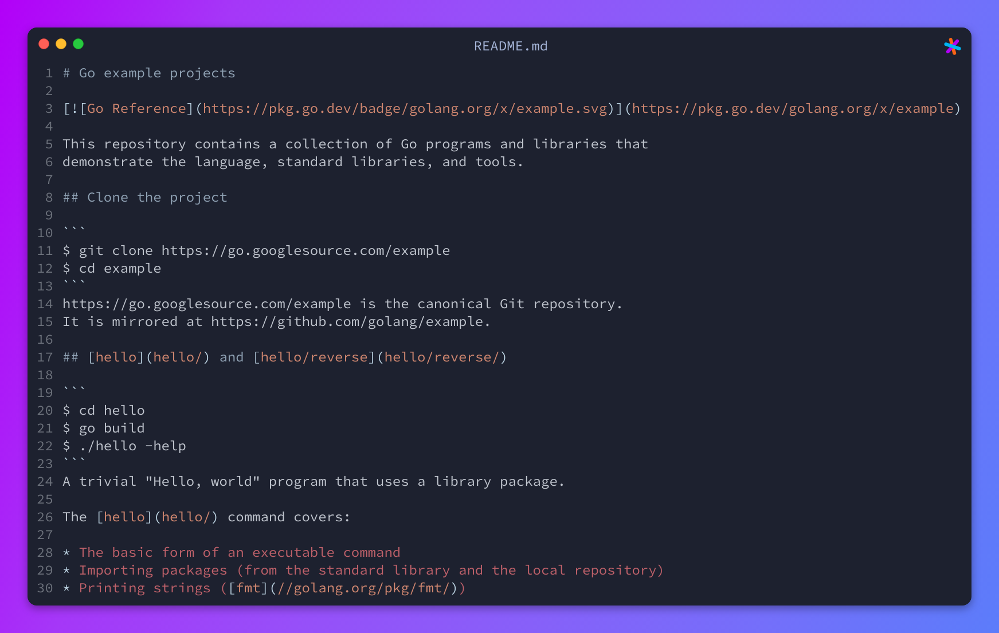Screen dimensions: 999x633
Task: Click the red close window dot
Action: click(x=44, y=44)
